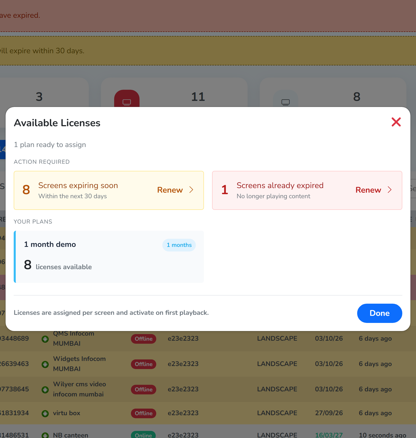
Task: Click Offline badge in Wilyer cms video row
Action: click(144, 390)
